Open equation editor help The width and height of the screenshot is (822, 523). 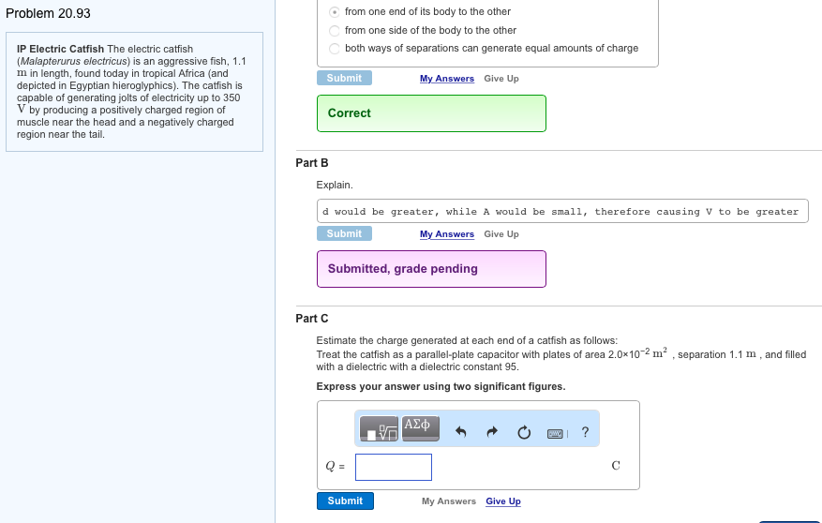(x=585, y=432)
